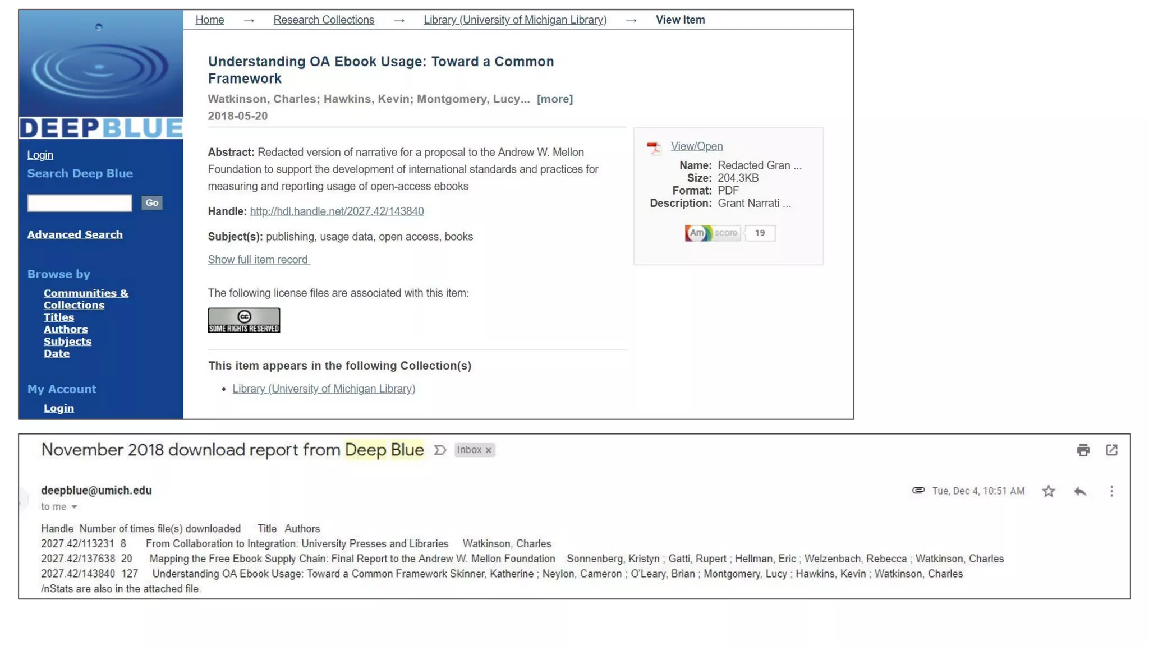1149x646 pixels.
Task: Click the Go search button
Action: click(151, 203)
